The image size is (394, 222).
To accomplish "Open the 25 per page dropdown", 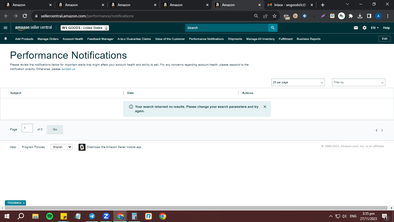I will pos(298,82).
